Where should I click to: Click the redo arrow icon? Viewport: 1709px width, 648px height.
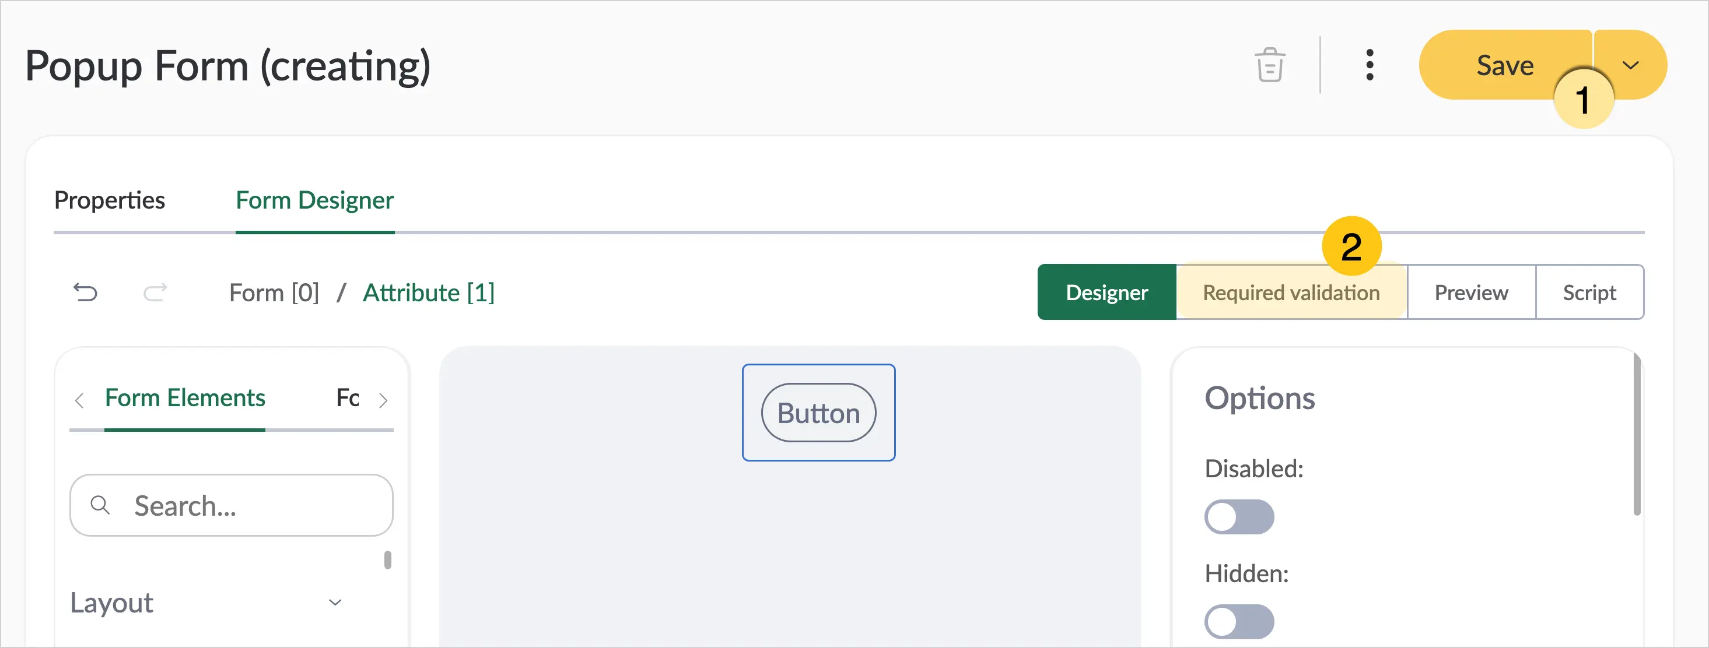pos(155,292)
